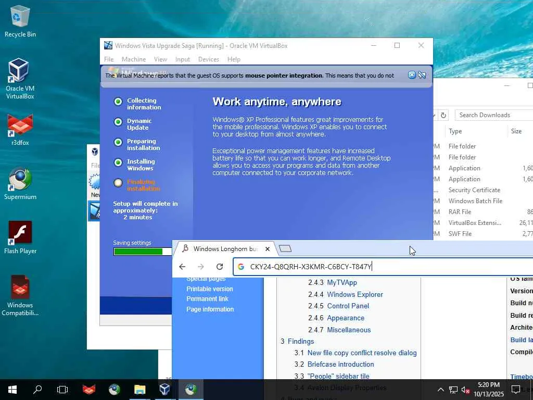Open the taskbar clock and date
The height and width of the screenshot is (400, 533).
pyautogui.click(x=489, y=390)
